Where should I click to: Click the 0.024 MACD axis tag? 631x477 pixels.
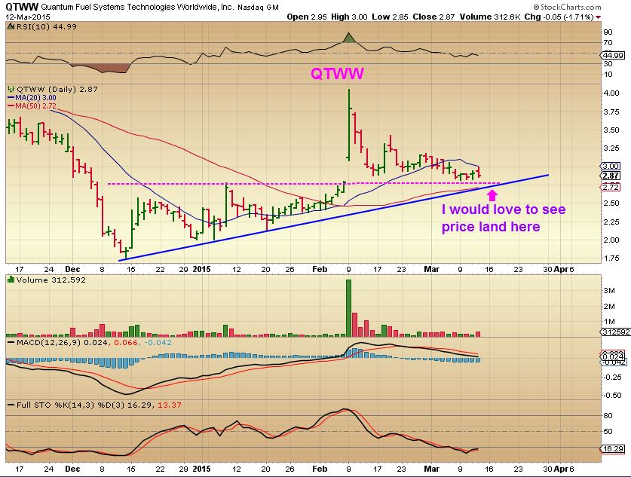click(x=613, y=356)
